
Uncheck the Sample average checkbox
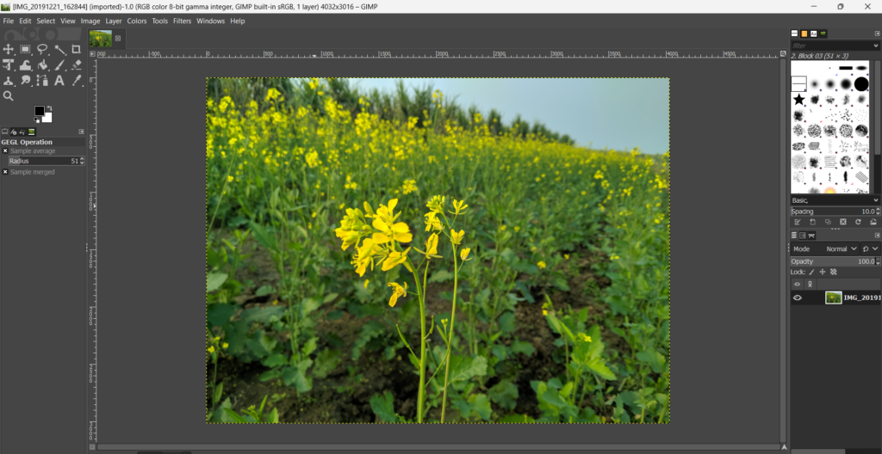pos(5,150)
